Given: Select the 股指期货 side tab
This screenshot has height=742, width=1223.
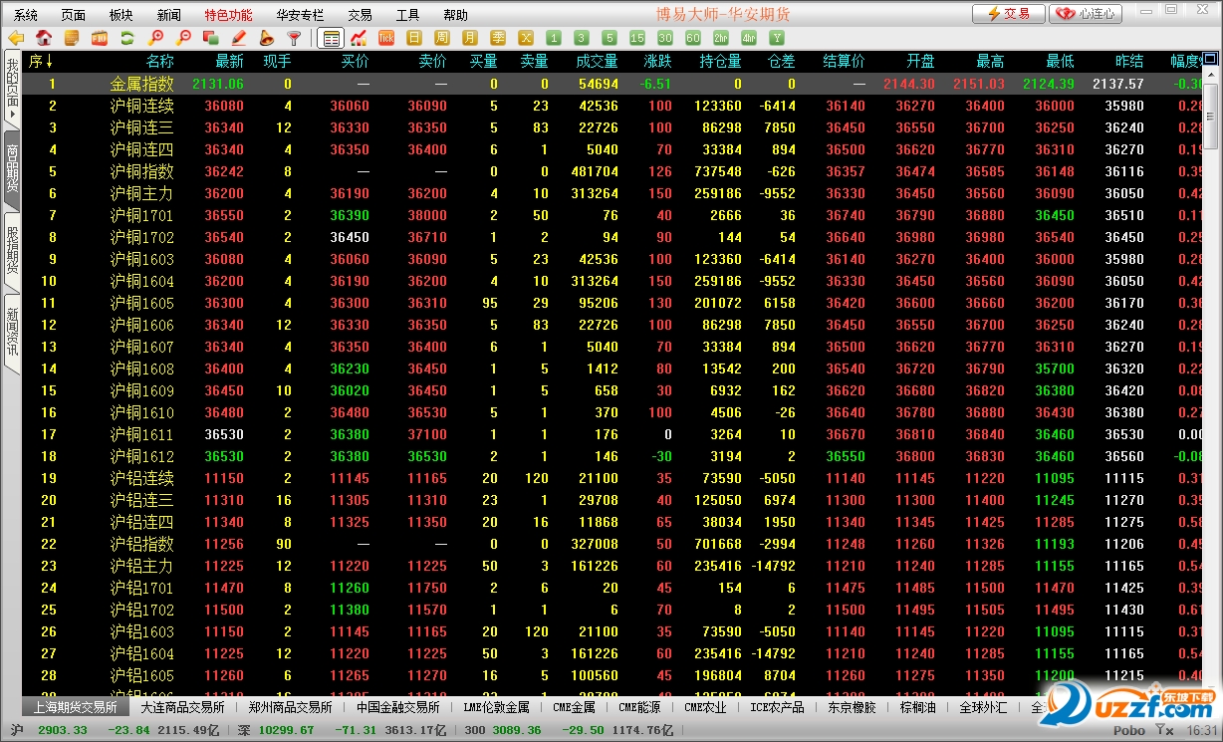Looking at the screenshot, I should [x=12, y=251].
